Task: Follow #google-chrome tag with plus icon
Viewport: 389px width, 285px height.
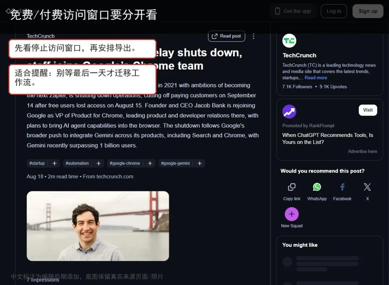Action: pyautogui.click(x=150, y=163)
